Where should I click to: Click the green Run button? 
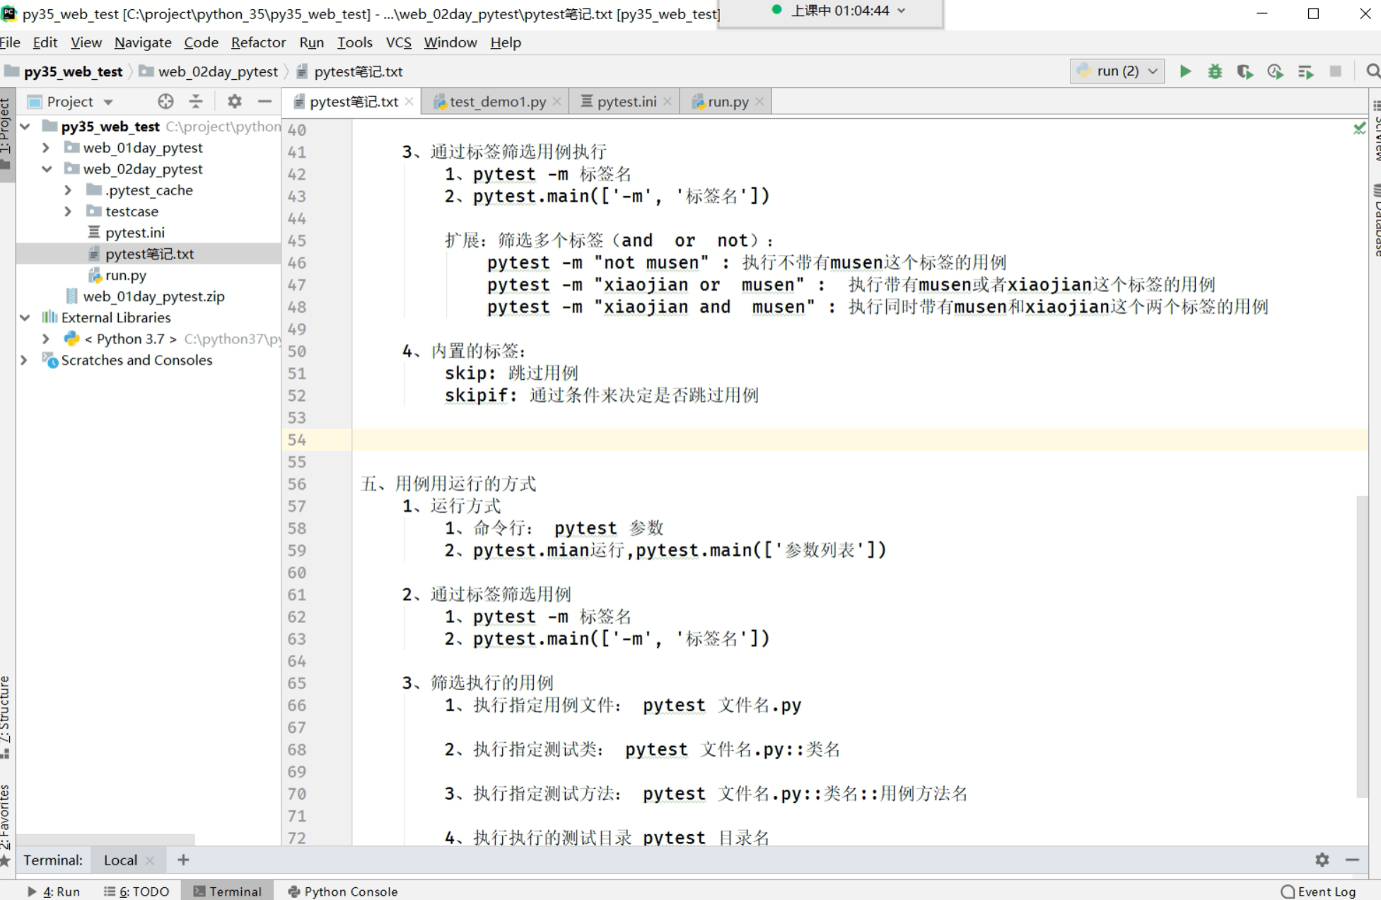1185,71
